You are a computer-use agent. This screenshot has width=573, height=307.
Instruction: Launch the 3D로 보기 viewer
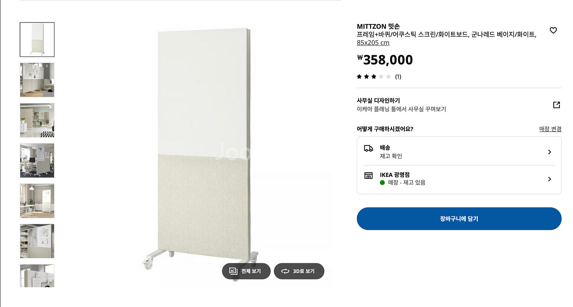coord(299,271)
